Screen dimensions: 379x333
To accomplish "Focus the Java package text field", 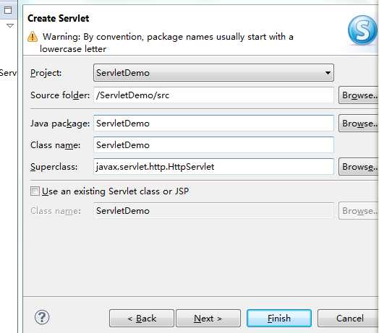I will pos(213,124).
